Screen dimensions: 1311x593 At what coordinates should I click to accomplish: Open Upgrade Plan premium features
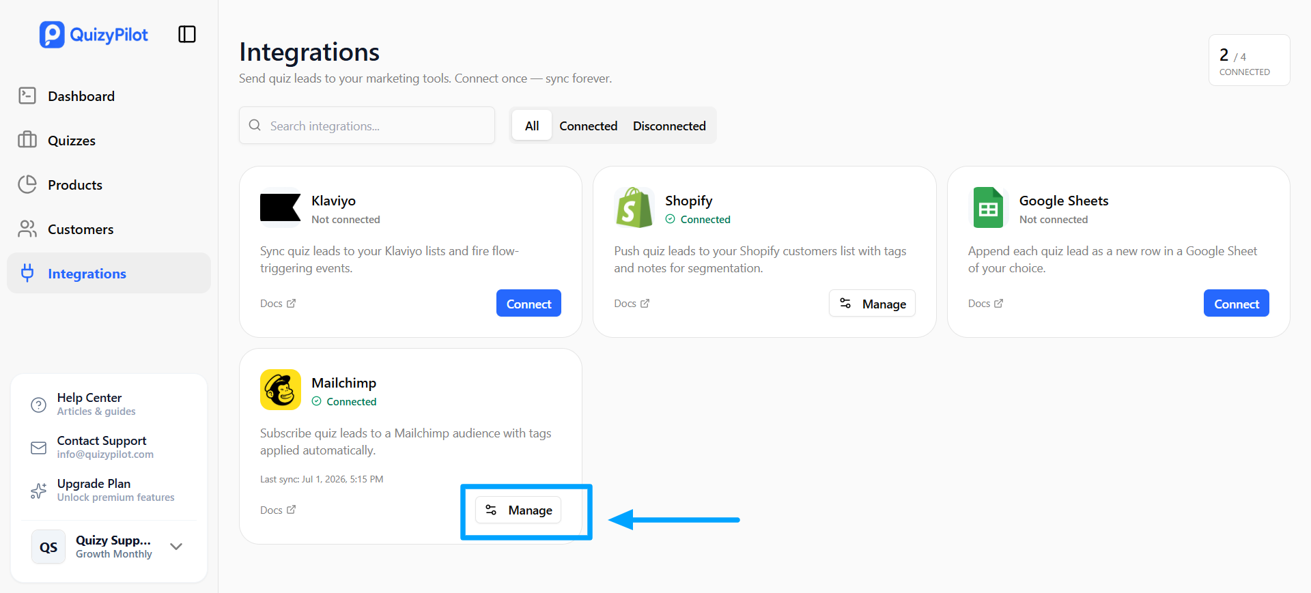click(x=109, y=490)
